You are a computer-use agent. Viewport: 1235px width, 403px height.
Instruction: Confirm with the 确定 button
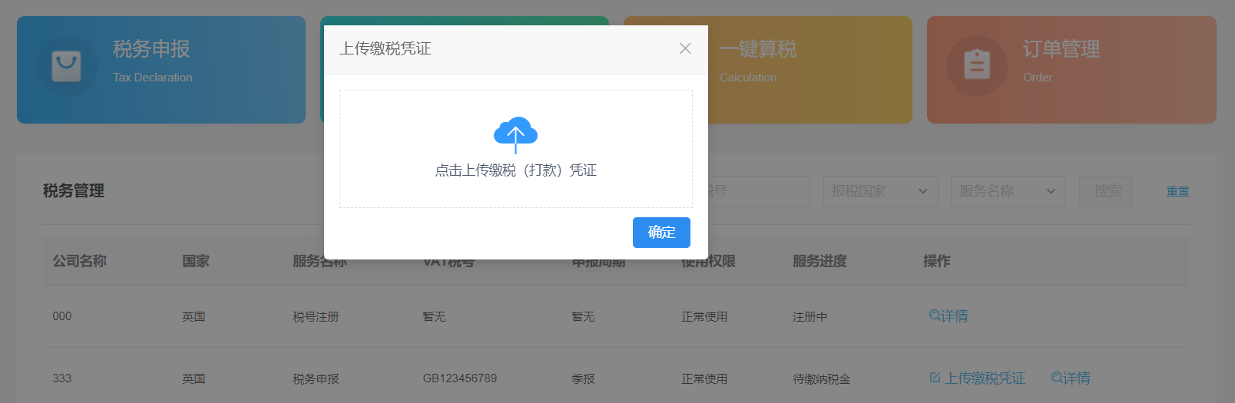[661, 233]
